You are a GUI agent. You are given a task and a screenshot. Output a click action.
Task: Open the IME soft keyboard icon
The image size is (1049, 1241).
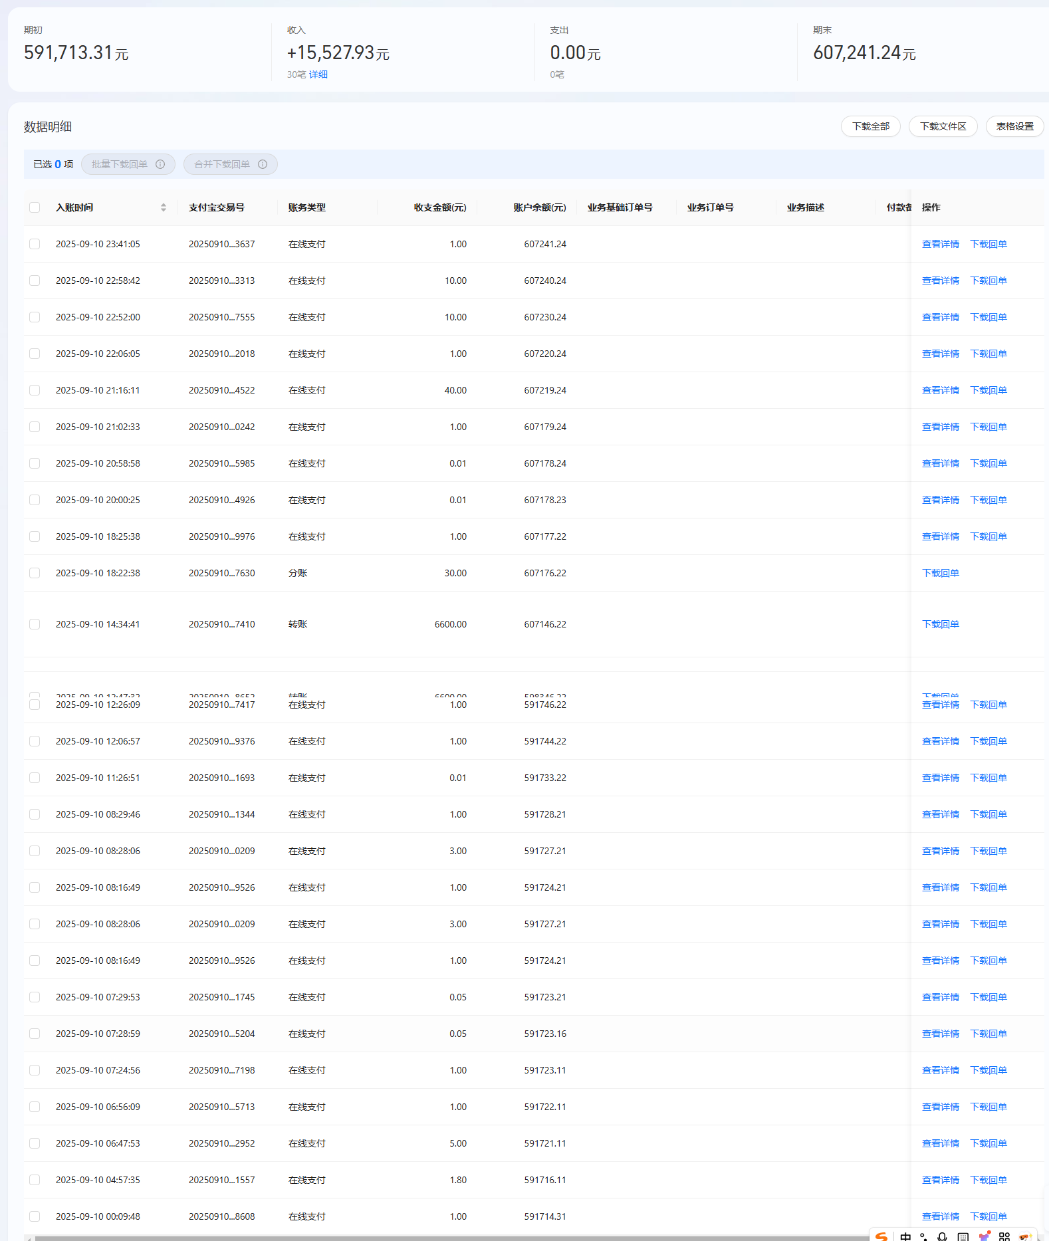pos(963,1236)
